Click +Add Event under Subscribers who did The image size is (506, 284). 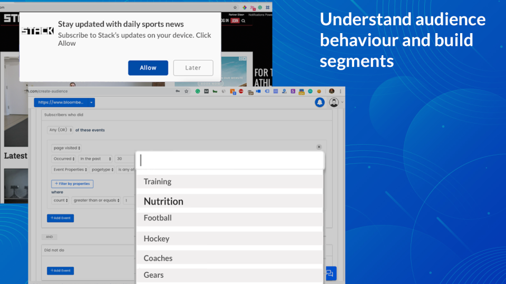tap(60, 218)
